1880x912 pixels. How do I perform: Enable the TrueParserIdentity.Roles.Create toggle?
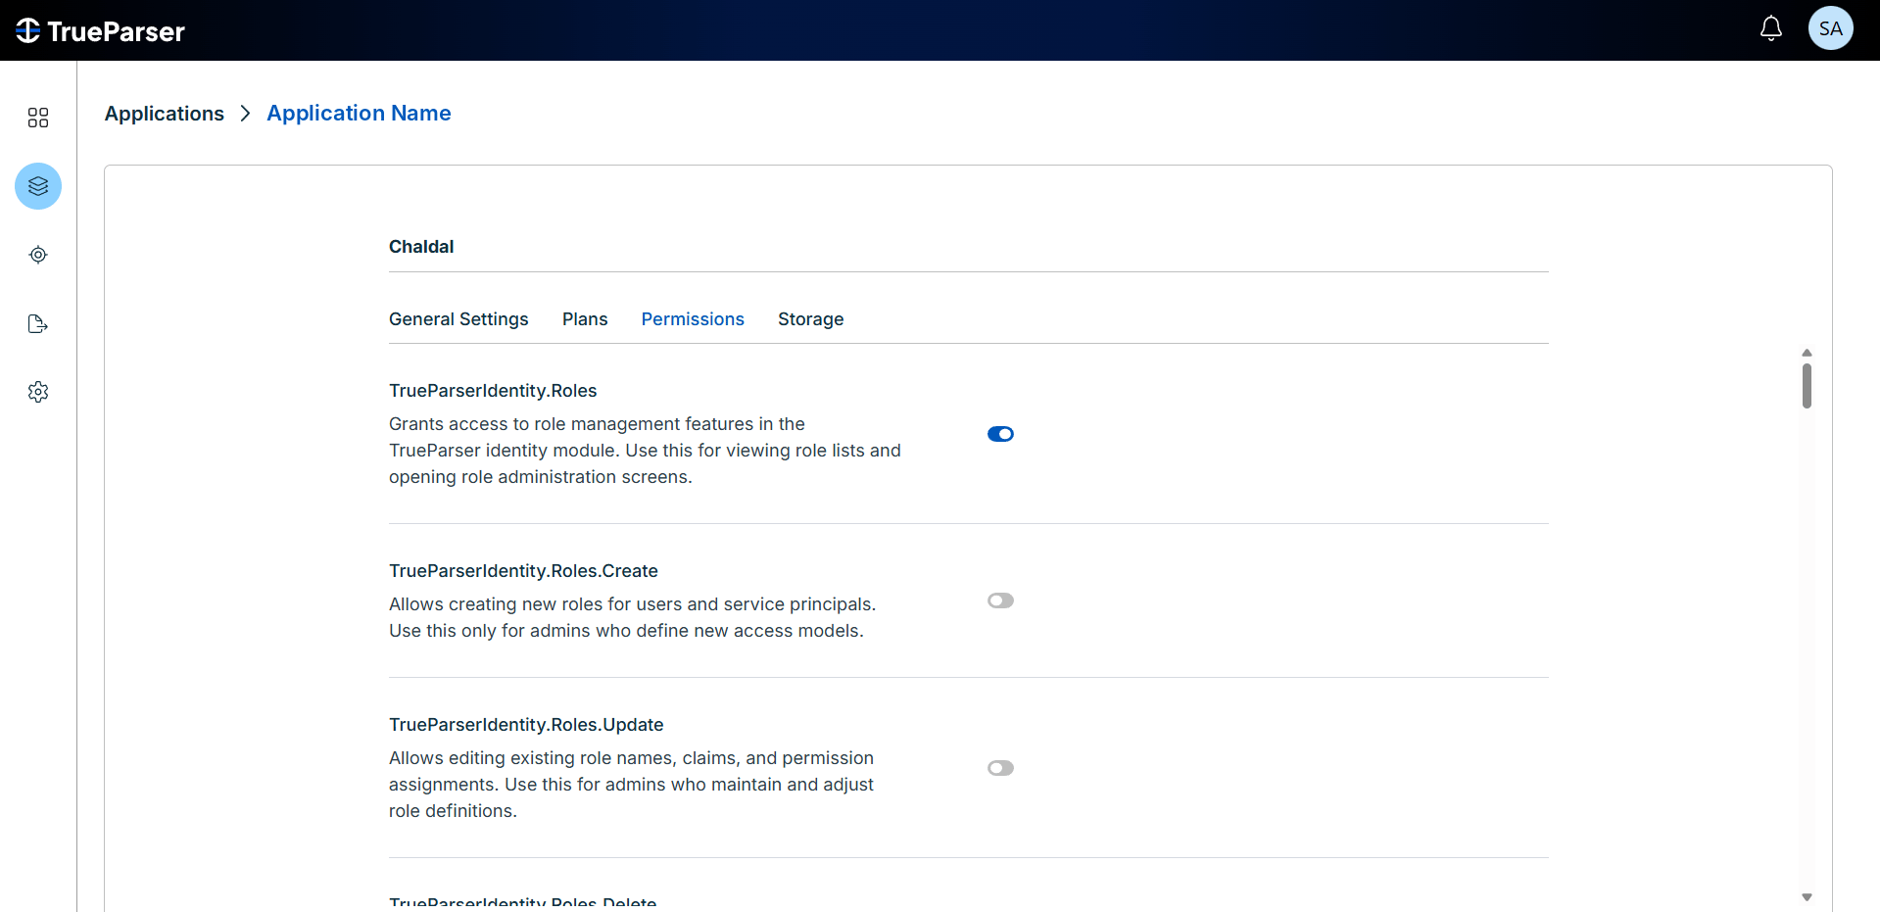click(1000, 600)
